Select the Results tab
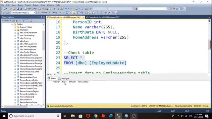The width and height of the screenshot is (212, 119). click(52, 78)
